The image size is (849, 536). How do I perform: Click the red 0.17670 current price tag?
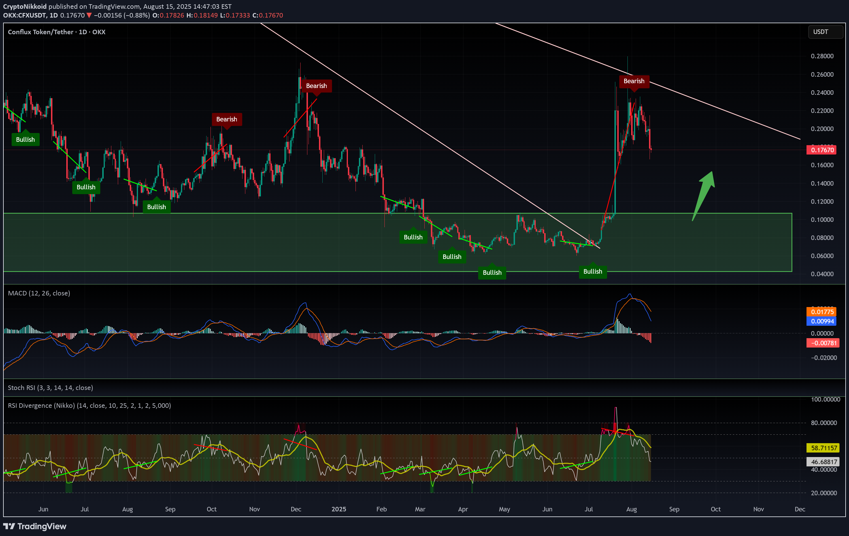pyautogui.click(x=822, y=150)
